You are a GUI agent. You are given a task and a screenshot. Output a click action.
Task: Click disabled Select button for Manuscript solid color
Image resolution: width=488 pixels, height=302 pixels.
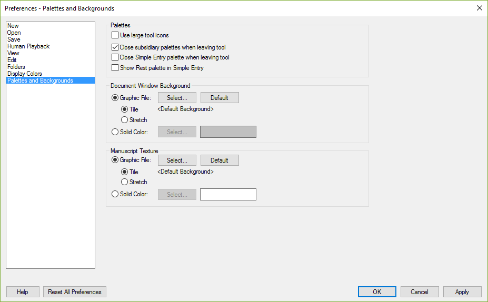pyautogui.click(x=177, y=194)
